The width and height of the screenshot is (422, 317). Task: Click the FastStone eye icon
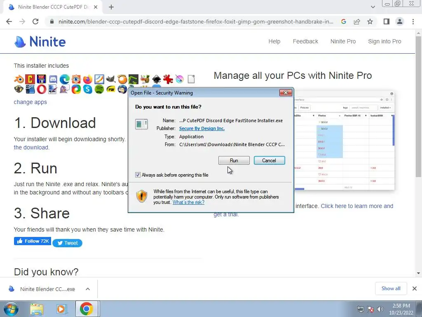coord(76,79)
